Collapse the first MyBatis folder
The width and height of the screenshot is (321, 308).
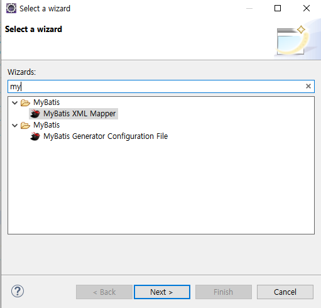14,102
